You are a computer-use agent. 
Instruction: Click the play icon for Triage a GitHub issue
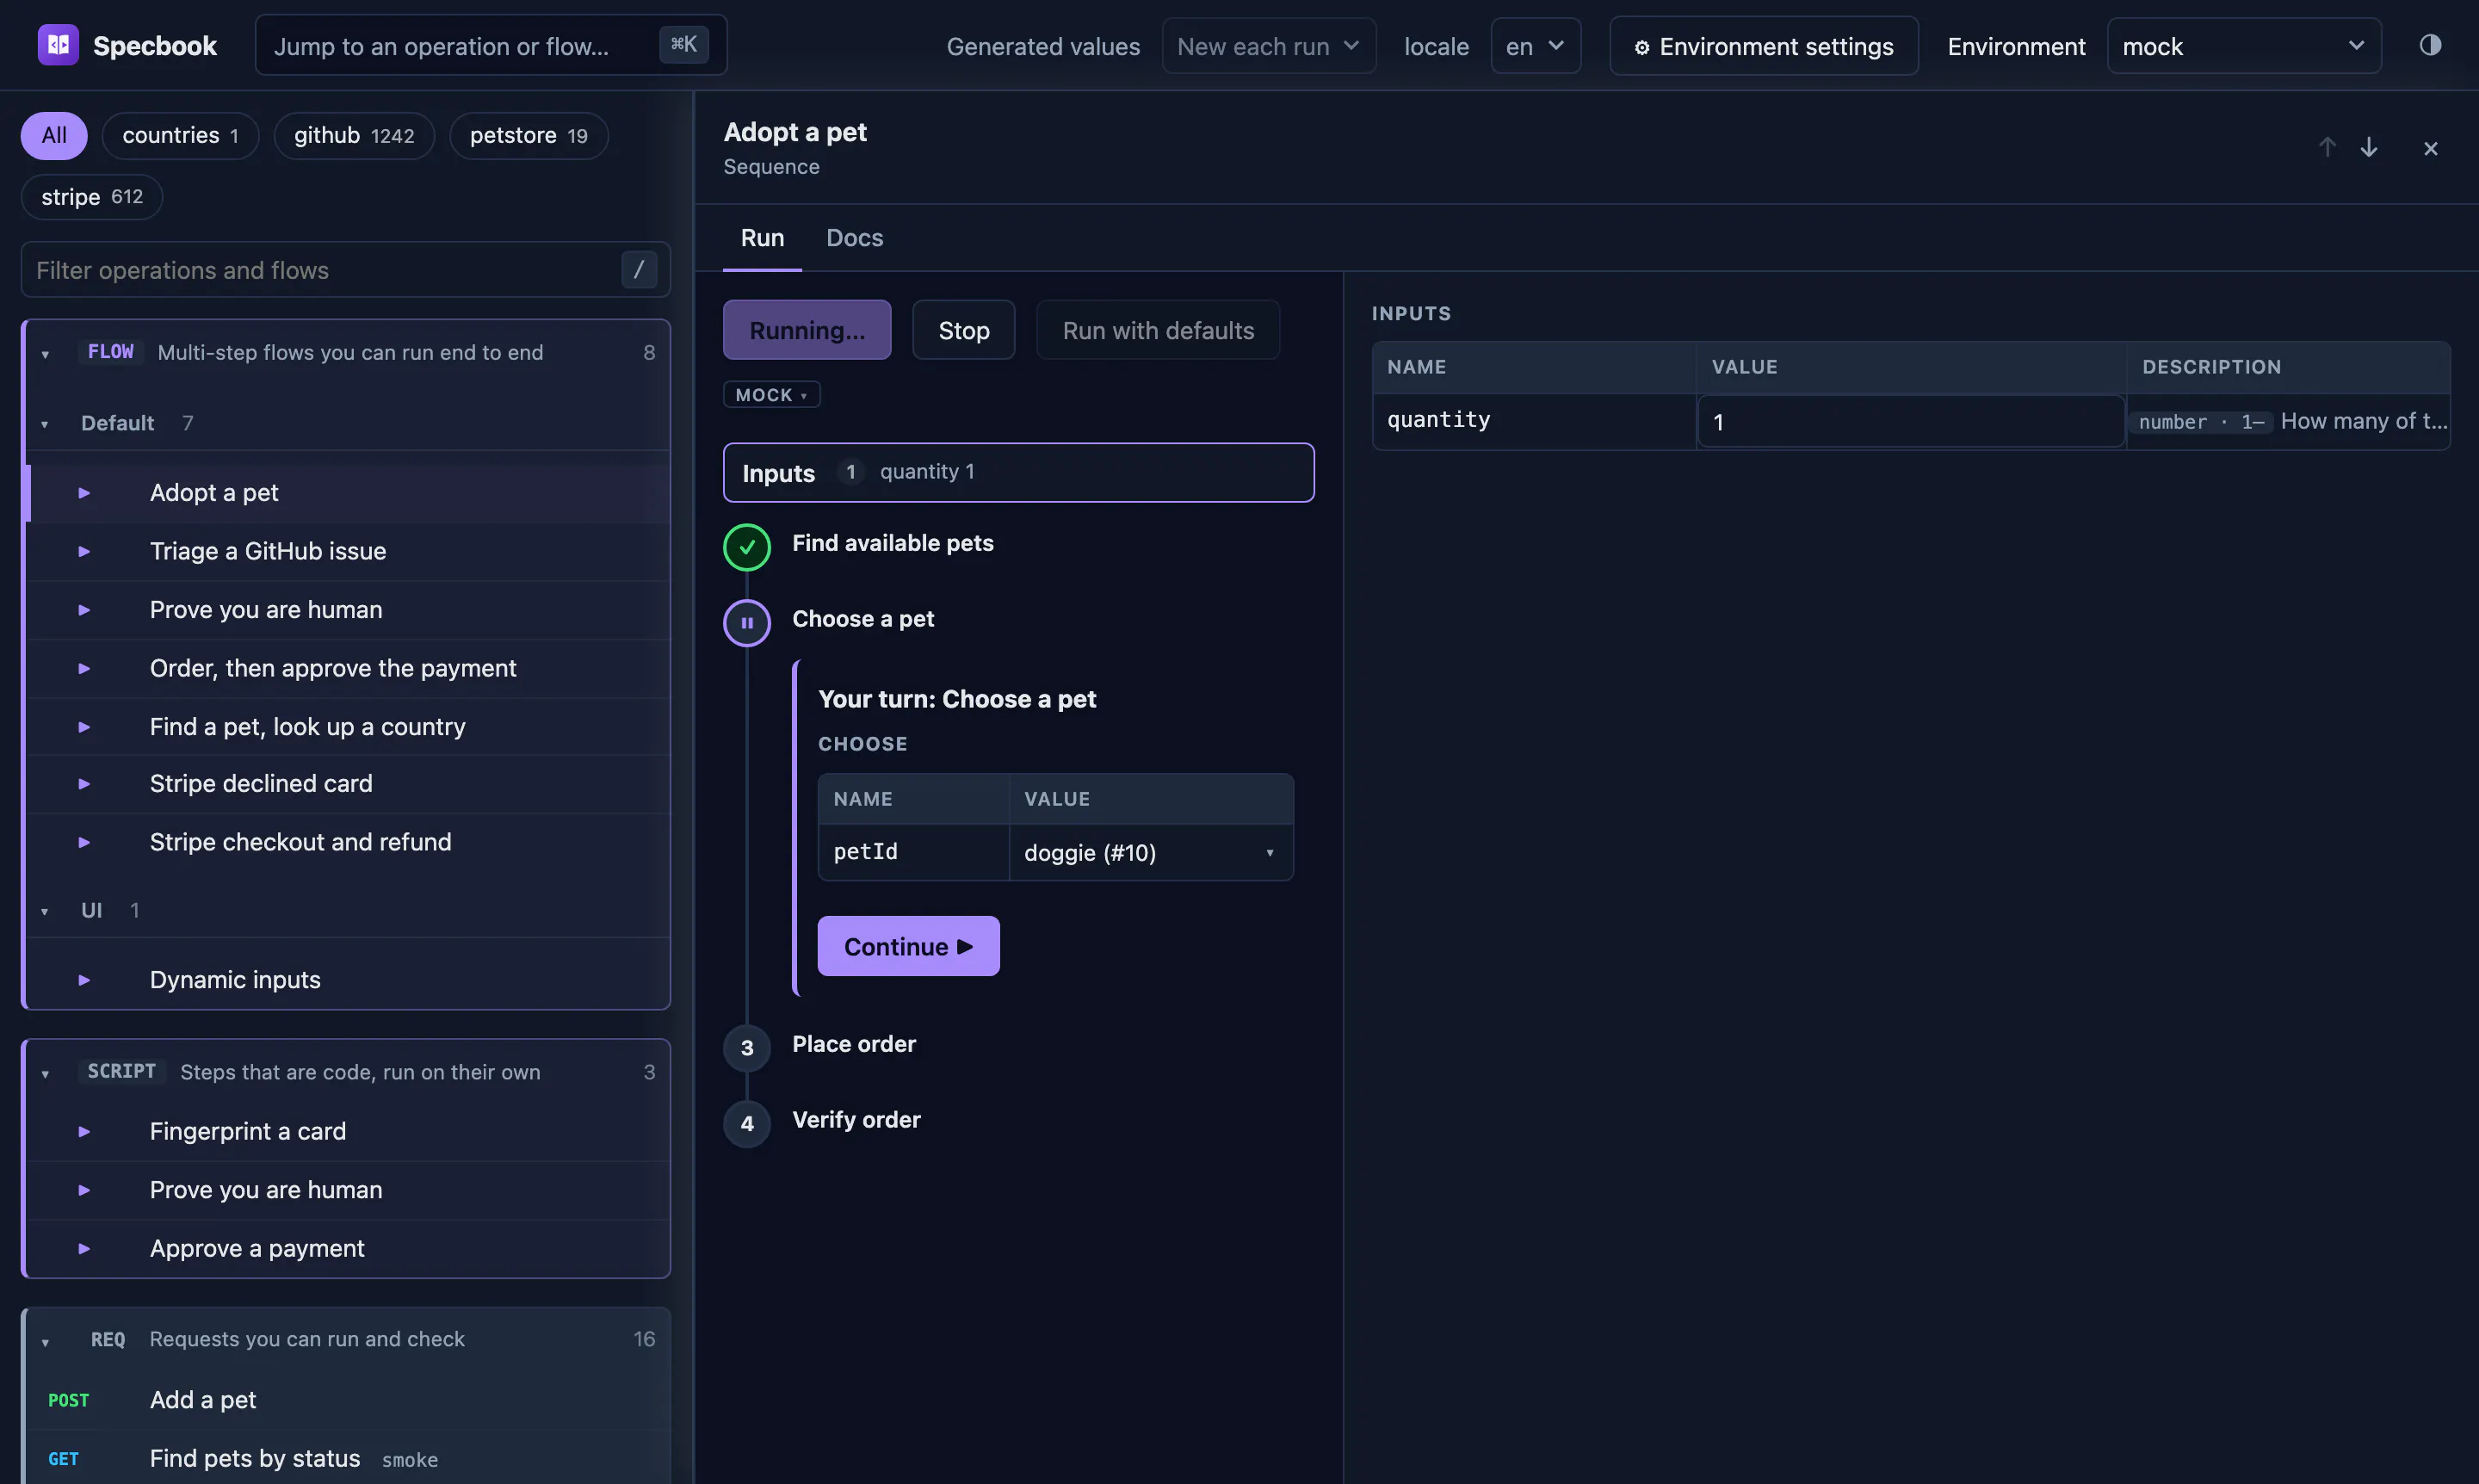click(84, 551)
